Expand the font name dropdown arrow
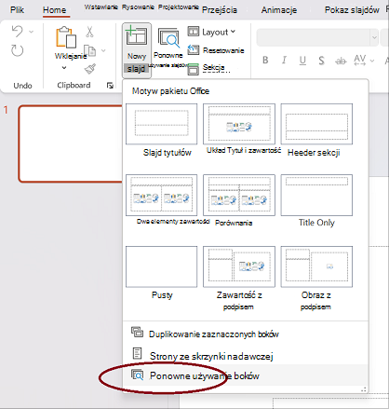The width and height of the screenshot is (389, 409). pyautogui.click(x=374, y=37)
